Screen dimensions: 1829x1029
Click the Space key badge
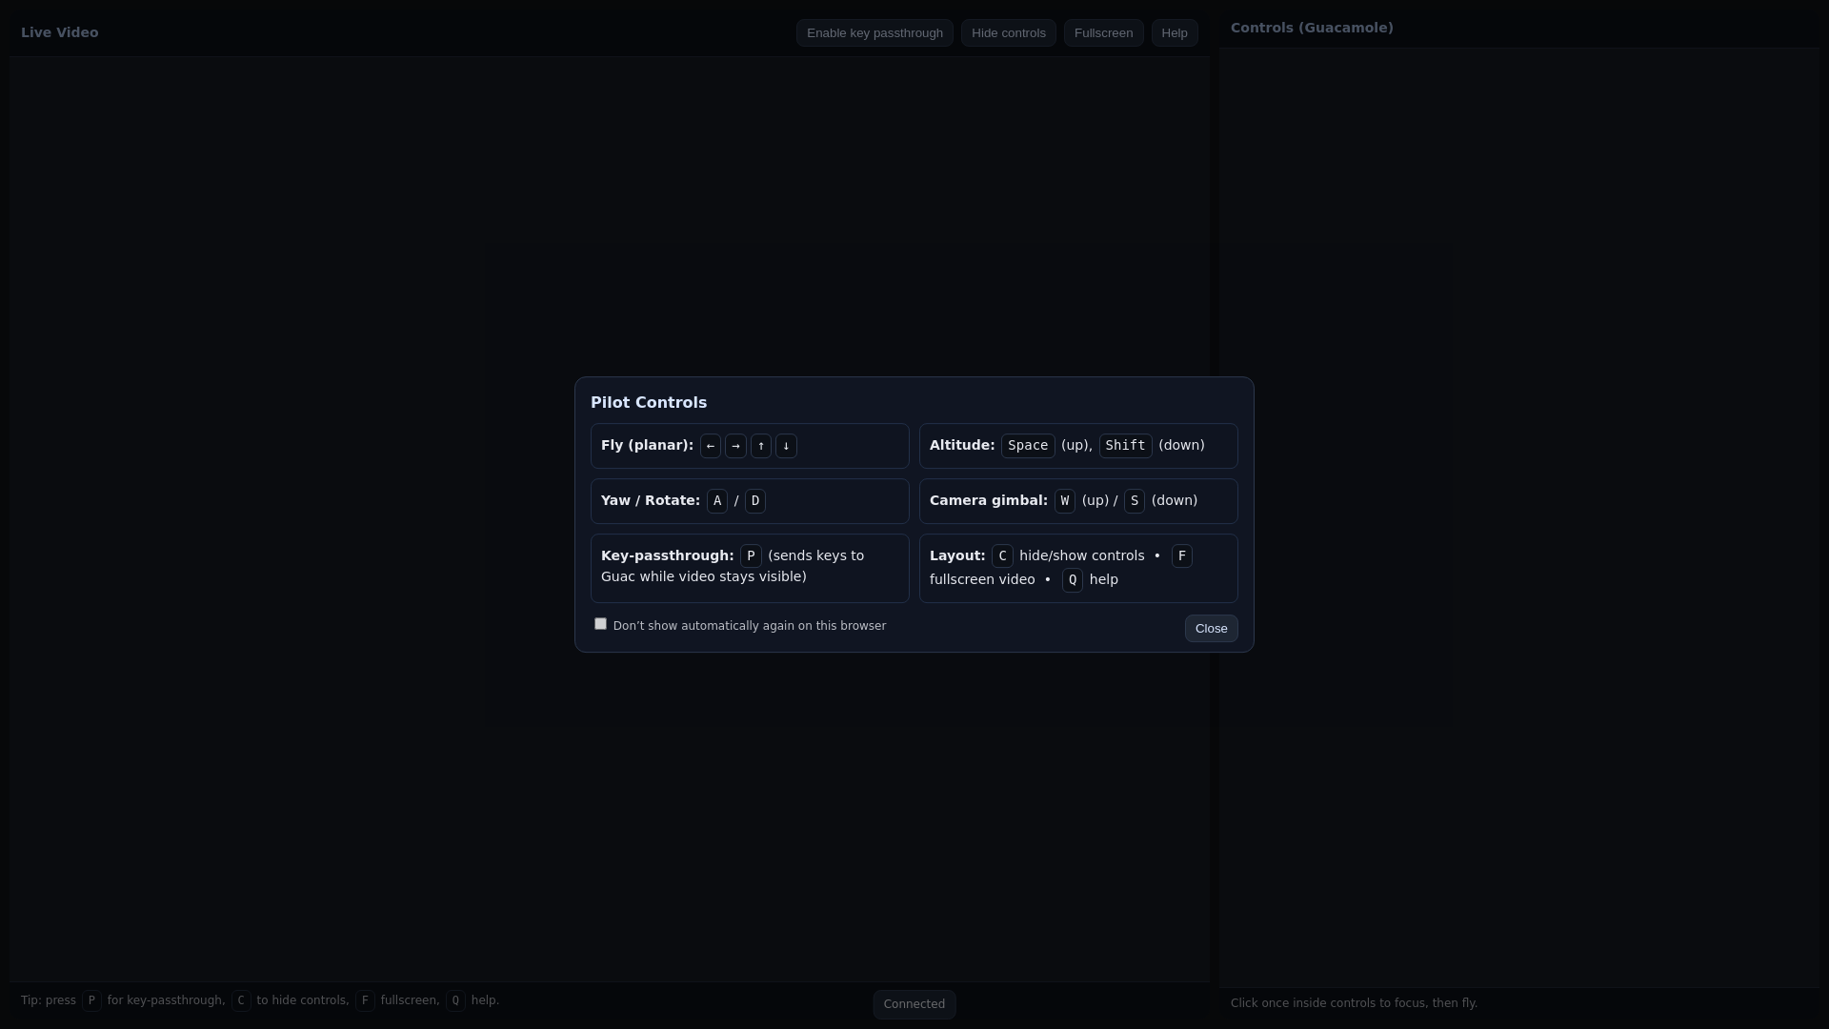1027,446
